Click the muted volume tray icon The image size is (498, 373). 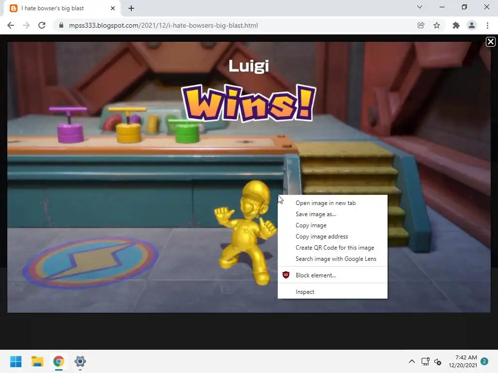[x=438, y=361]
